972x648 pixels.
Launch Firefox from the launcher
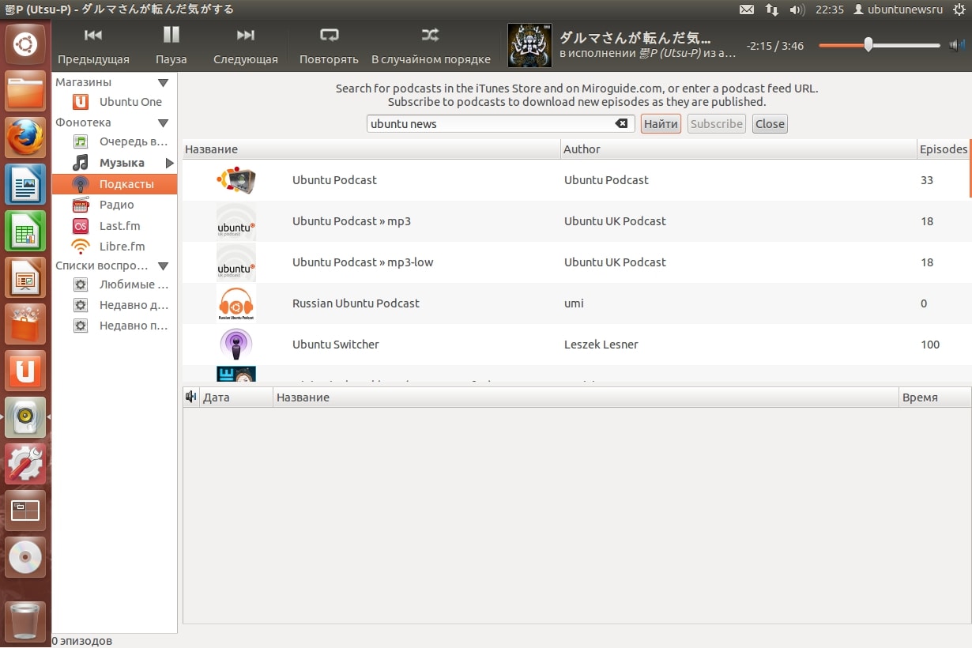(x=25, y=138)
